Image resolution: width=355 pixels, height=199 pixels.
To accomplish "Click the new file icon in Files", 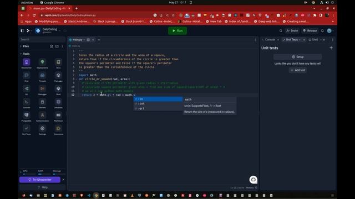I will tap(52, 46).
